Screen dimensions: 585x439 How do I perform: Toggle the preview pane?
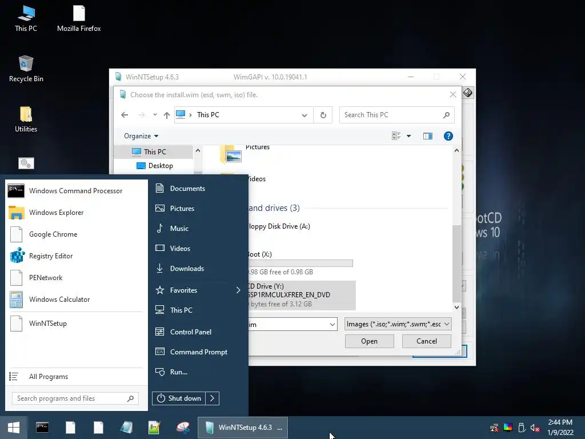[x=427, y=136]
